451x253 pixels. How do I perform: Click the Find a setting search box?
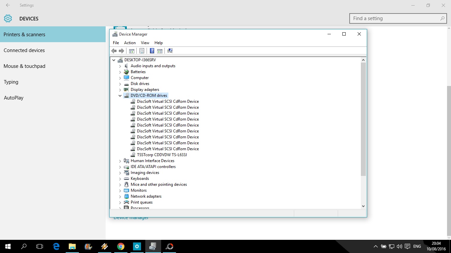tap(396, 18)
